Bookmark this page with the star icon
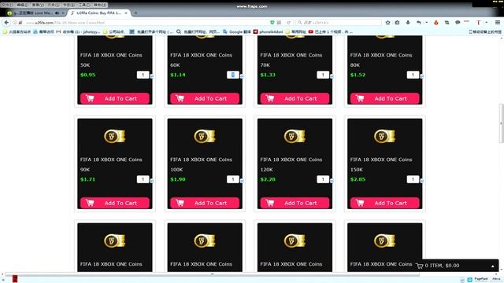 [388, 23]
